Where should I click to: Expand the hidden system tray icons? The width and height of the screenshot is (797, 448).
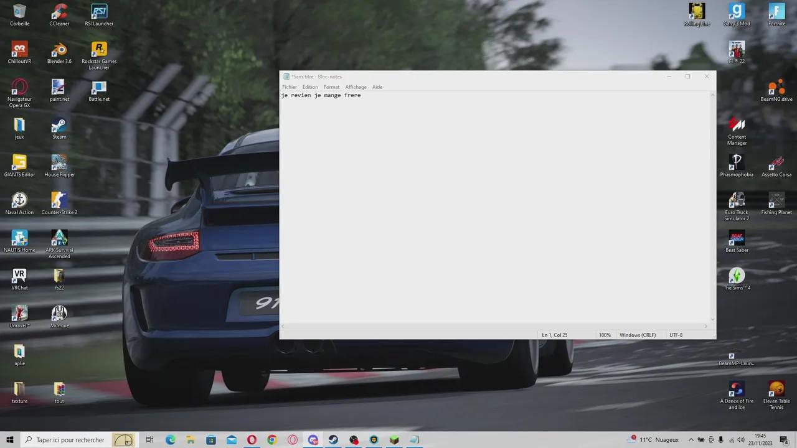691,440
